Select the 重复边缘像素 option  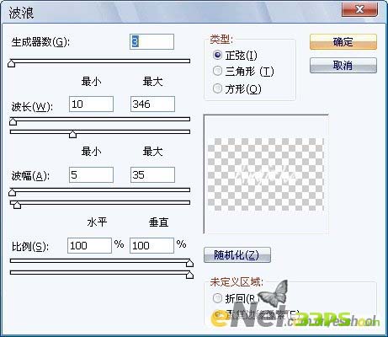click(218, 314)
